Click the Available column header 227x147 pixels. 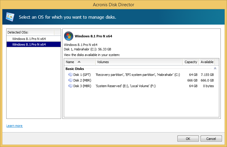tap(207, 62)
